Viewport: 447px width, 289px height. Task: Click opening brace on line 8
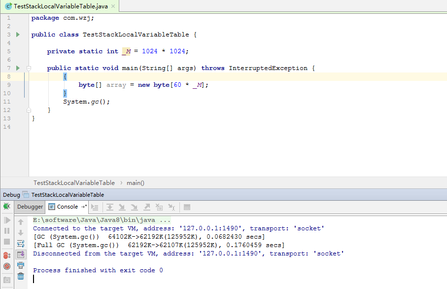click(x=65, y=76)
